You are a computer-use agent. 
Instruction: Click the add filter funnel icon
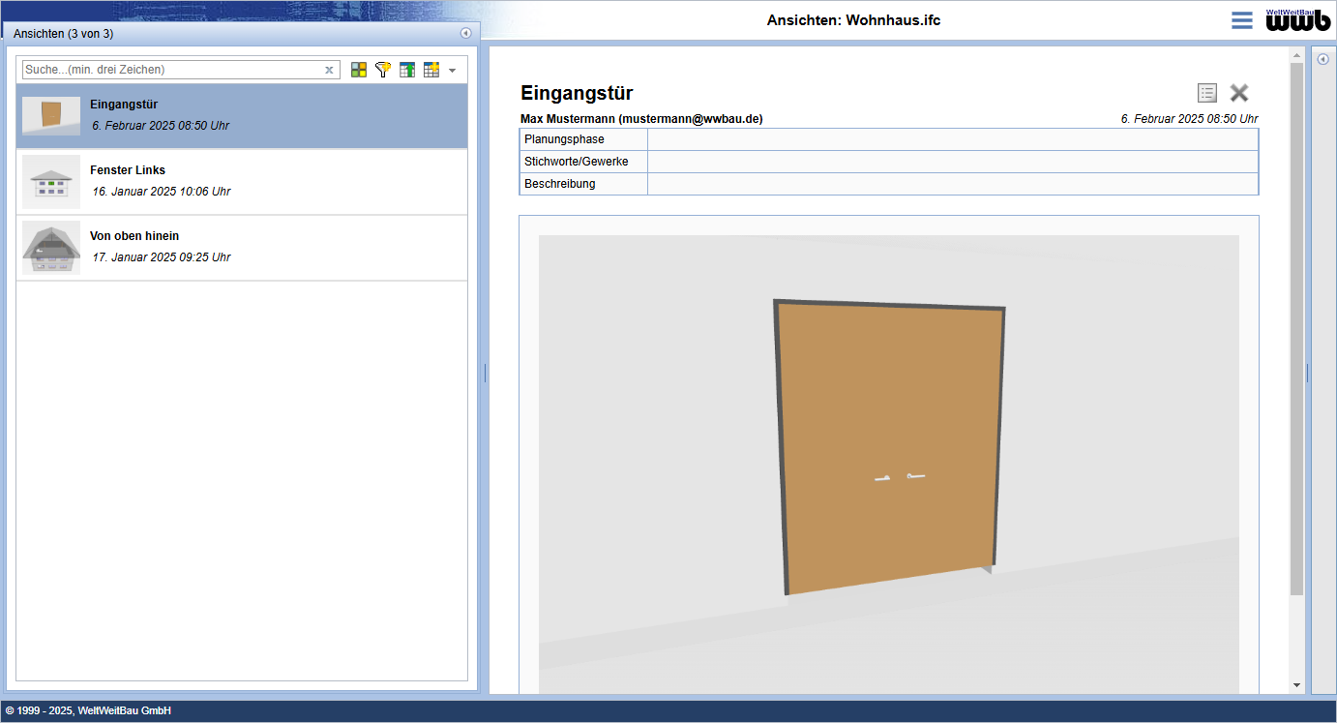[x=383, y=70]
